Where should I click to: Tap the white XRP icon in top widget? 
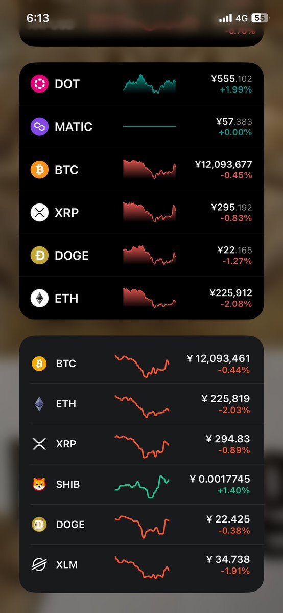tap(39, 212)
